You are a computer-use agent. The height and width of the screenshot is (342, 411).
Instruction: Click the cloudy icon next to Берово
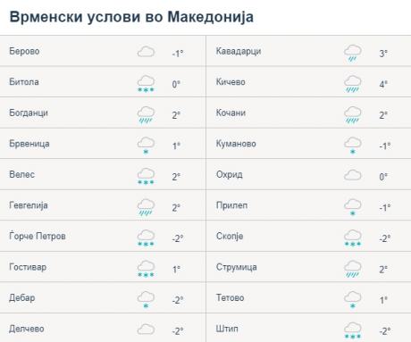146,52
